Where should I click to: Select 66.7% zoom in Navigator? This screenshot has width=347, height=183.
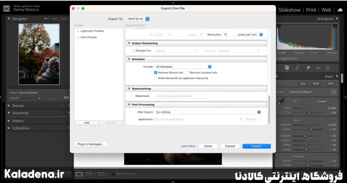point(64,19)
